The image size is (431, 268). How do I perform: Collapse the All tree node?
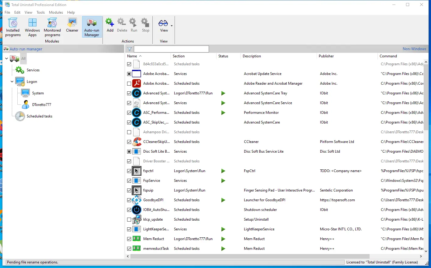[x=6, y=59]
